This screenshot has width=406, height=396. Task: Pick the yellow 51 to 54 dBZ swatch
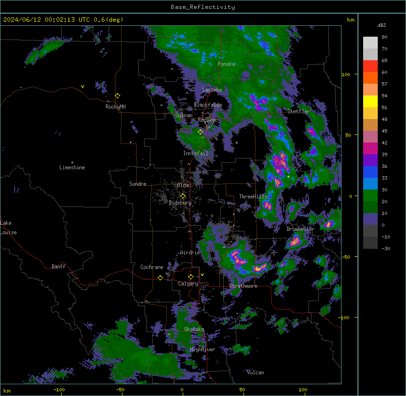(370, 101)
